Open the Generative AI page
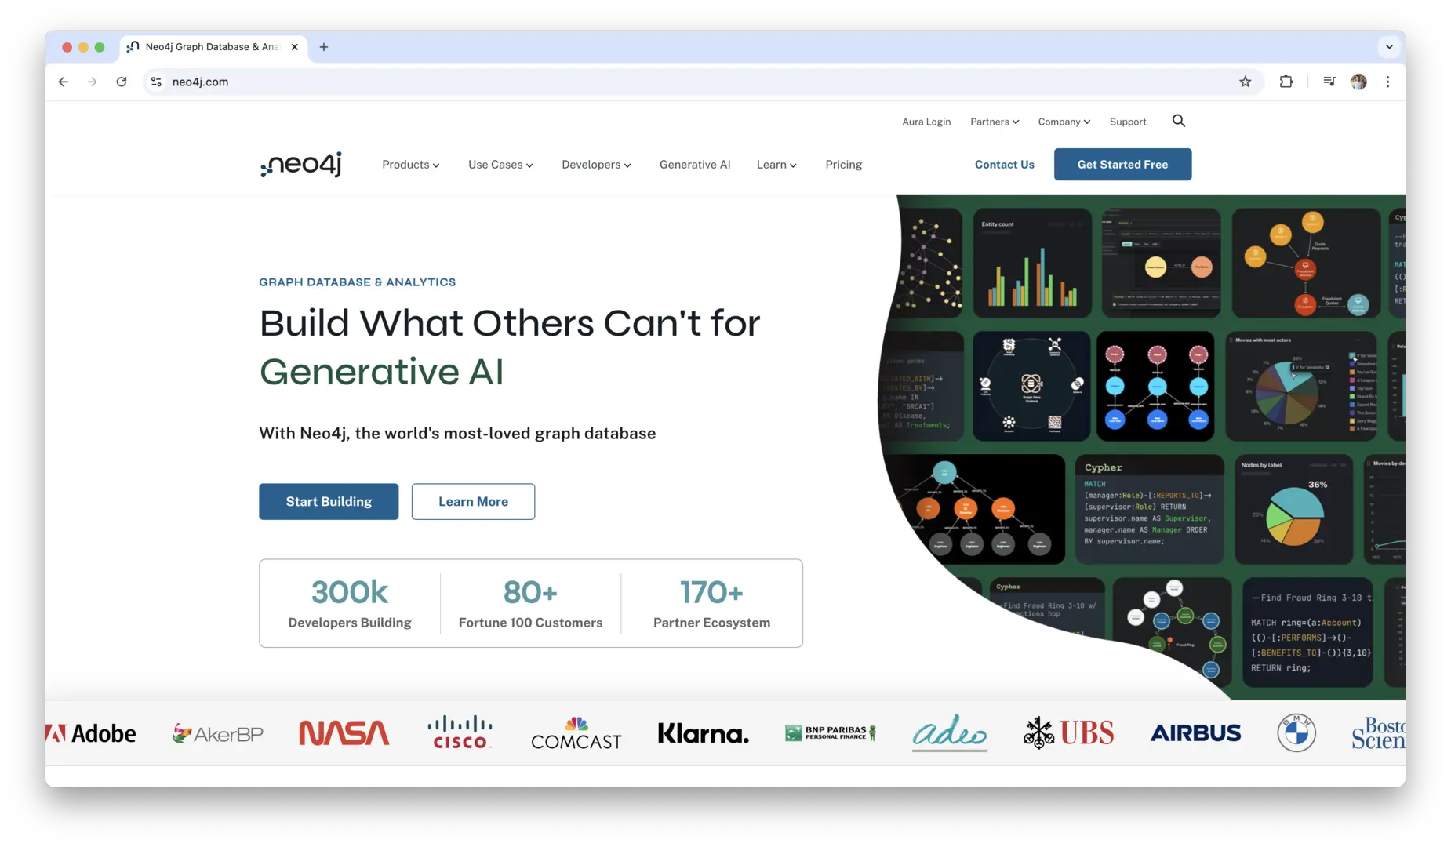This screenshot has width=1451, height=847. click(695, 165)
